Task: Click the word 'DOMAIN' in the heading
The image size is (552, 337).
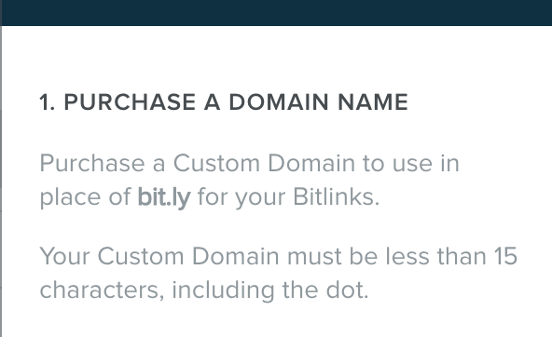Action: (279, 102)
